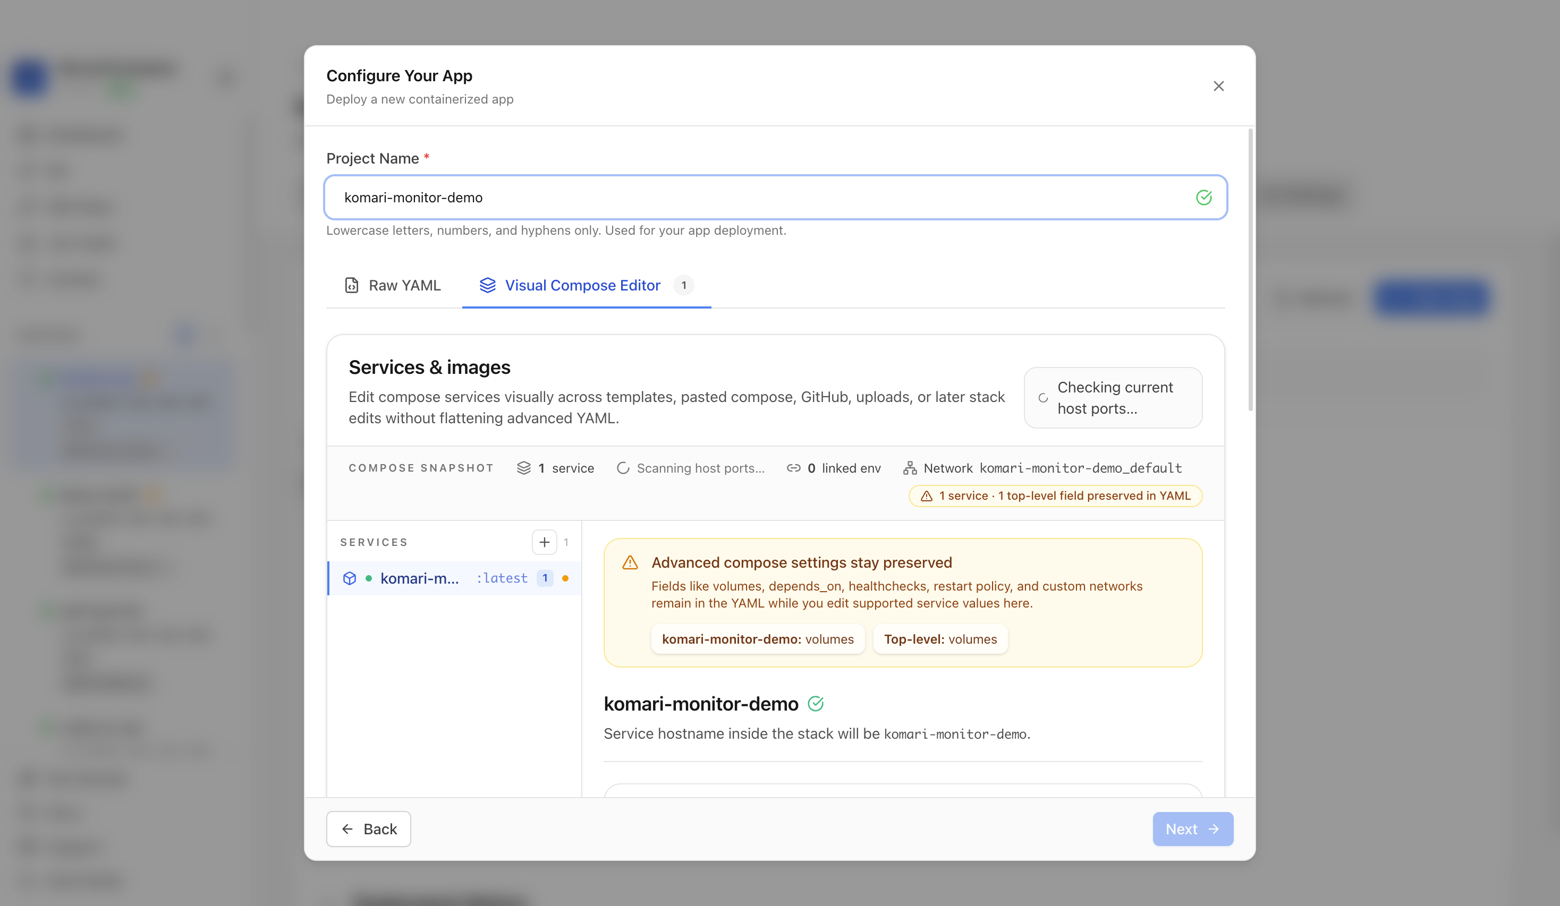Click the warning triangle in top-level field pill
Viewport: 1560px width, 906px height.
926,495
